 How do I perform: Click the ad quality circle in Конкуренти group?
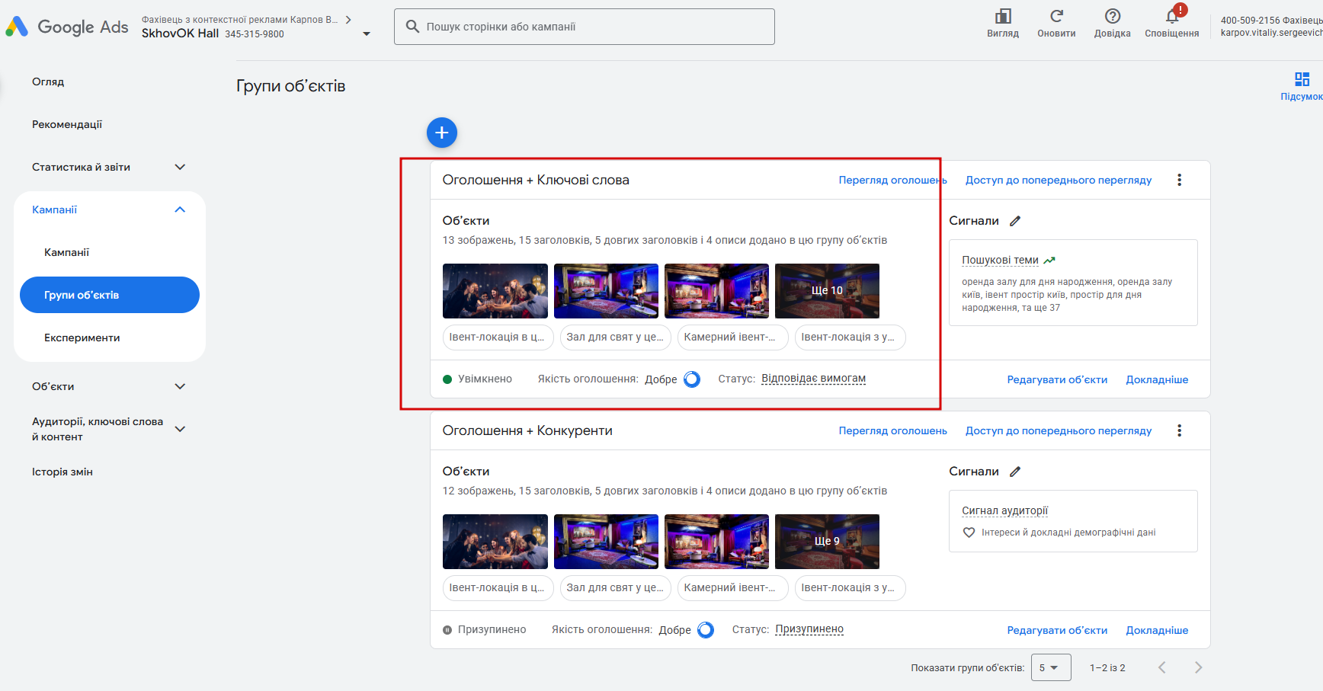[x=706, y=630]
